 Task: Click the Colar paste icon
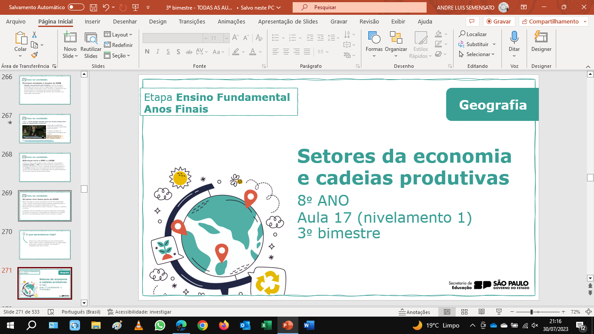(20, 38)
